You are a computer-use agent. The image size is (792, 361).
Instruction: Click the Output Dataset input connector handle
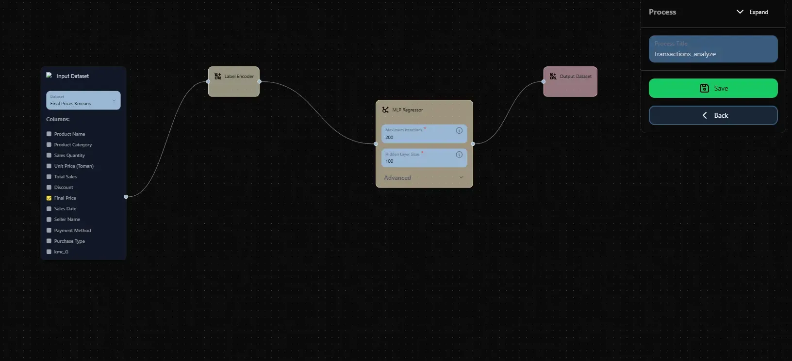[544, 81]
